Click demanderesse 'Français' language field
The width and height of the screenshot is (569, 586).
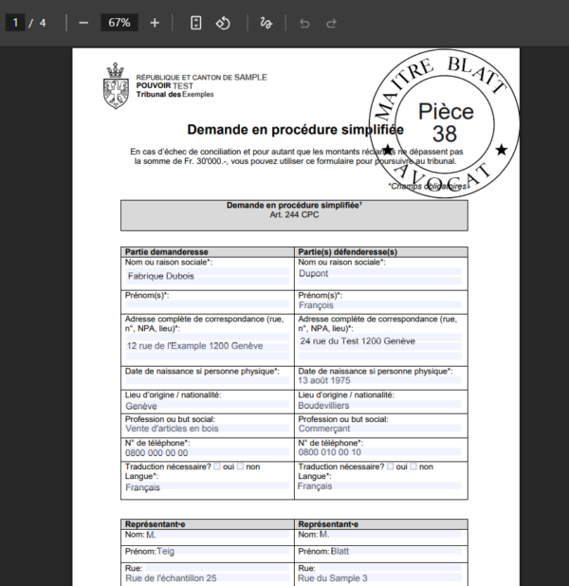(207, 486)
